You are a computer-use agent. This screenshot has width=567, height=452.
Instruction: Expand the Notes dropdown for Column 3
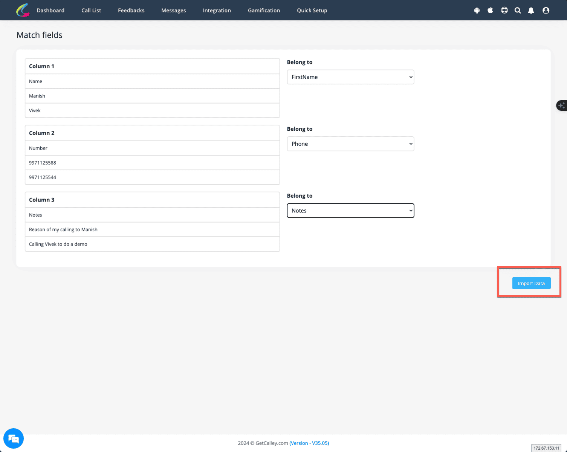point(350,211)
